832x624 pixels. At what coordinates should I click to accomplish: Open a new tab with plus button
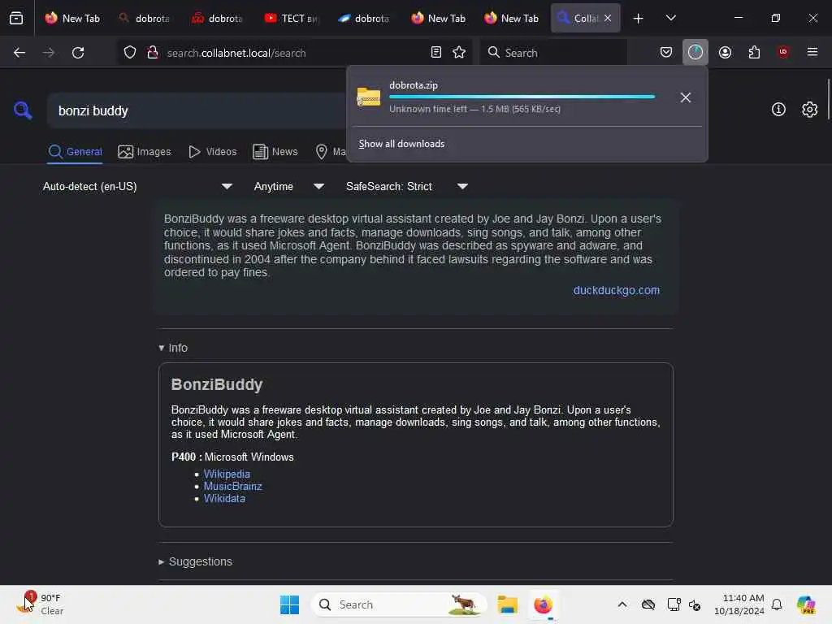coord(639,19)
